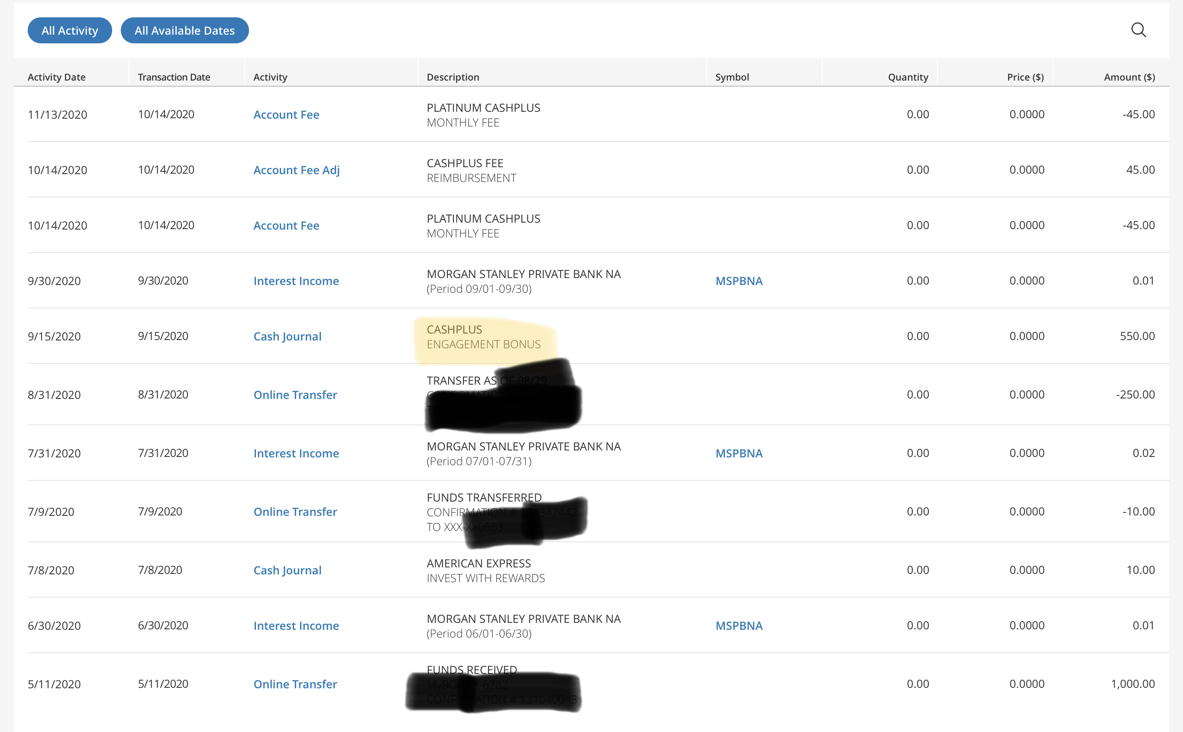This screenshot has height=732, width=1183.
Task: Open Interest Income entry for 6/30/2020
Action: pos(296,625)
